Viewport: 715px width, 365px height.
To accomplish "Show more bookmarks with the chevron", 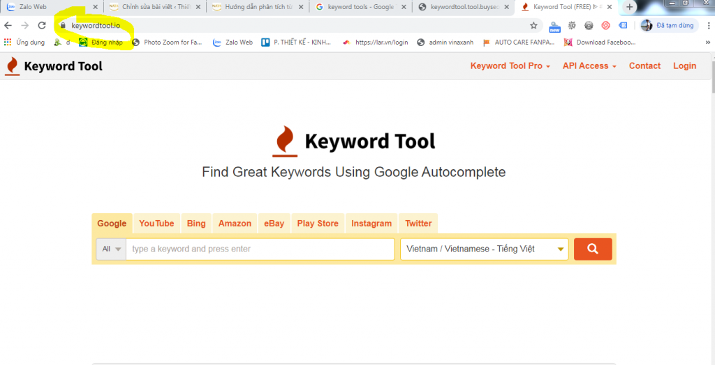I will [x=707, y=42].
